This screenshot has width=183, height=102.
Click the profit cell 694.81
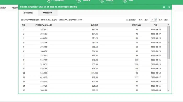[x=95, y=56]
